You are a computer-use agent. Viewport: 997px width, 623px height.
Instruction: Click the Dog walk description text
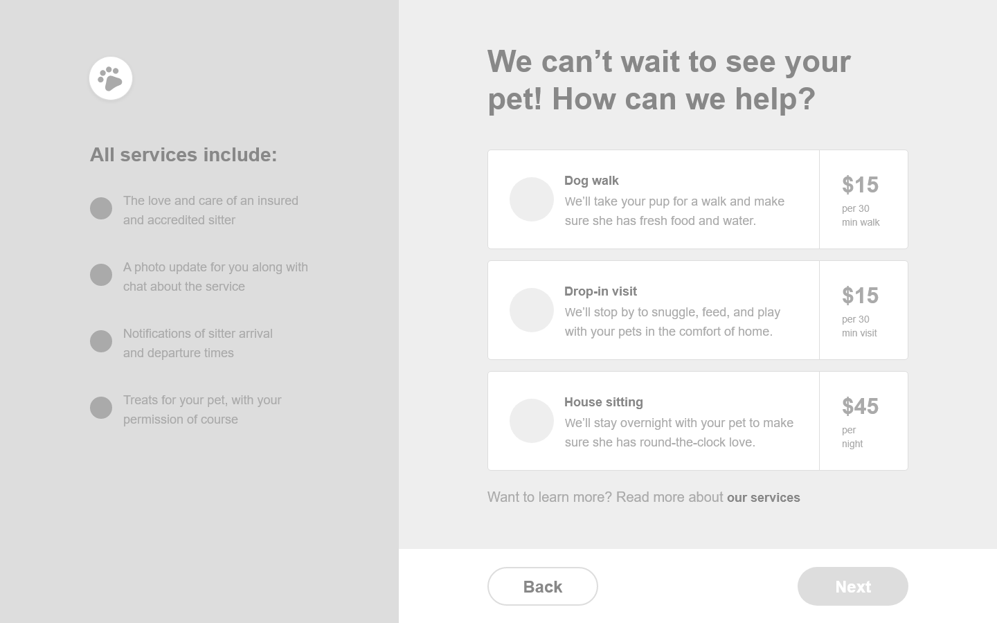click(674, 211)
